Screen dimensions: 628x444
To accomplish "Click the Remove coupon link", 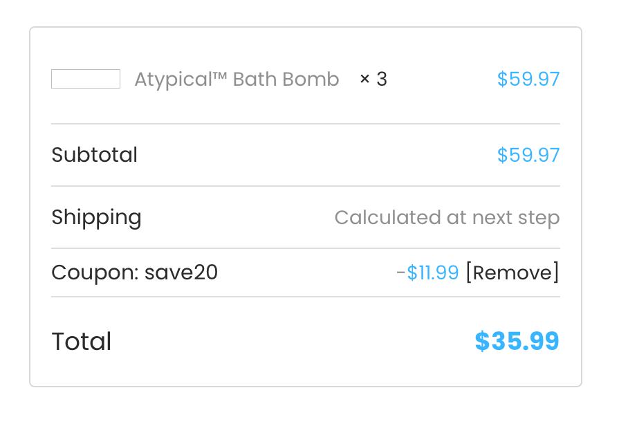I will [x=512, y=272].
